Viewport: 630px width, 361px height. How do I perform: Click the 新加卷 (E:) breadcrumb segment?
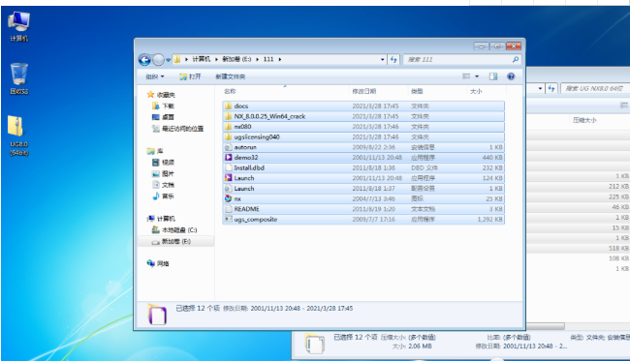pos(236,59)
